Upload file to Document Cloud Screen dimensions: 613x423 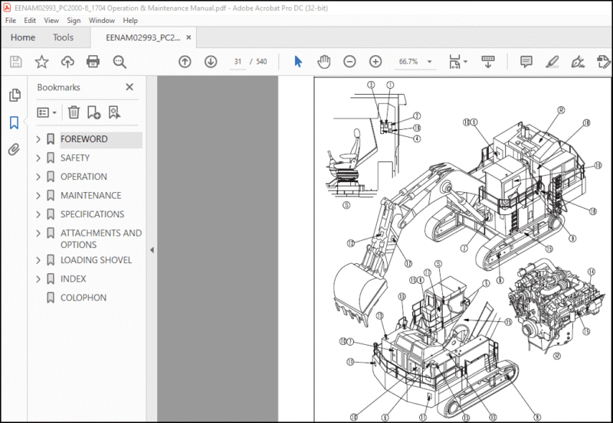[x=67, y=62]
